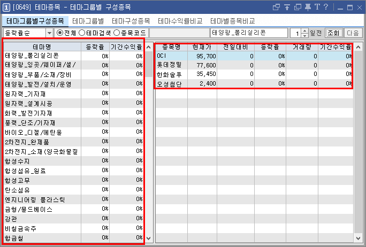Decrease the 일전 day count stepper
Screen dimensions: 366x247
pyautogui.click(x=304, y=35)
